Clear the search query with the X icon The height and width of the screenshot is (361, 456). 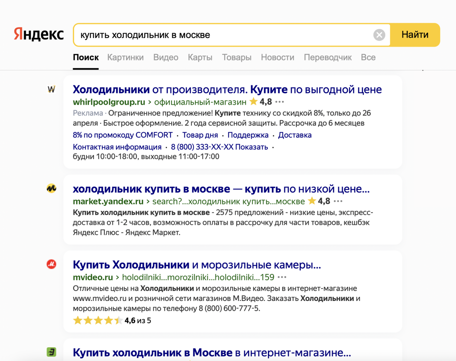pyautogui.click(x=379, y=35)
